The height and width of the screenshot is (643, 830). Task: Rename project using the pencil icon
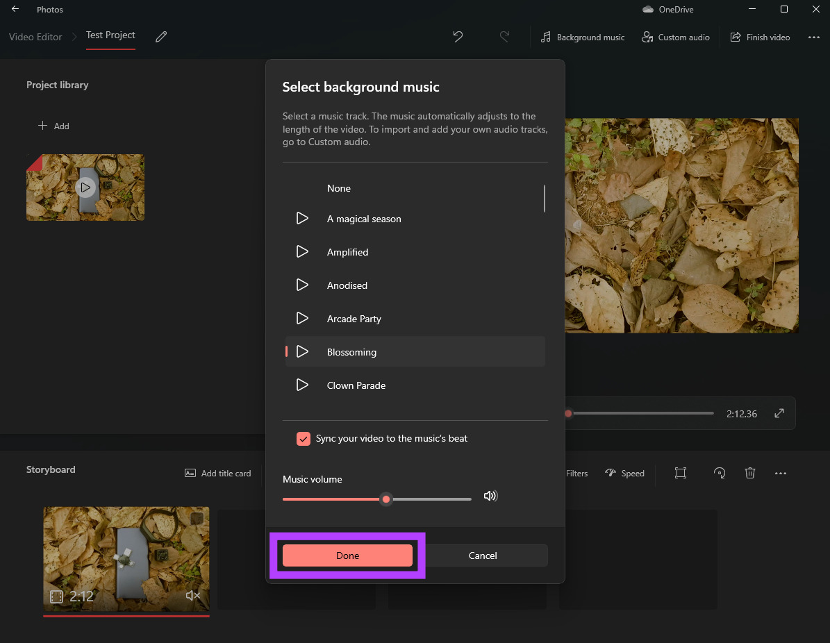pyautogui.click(x=161, y=37)
